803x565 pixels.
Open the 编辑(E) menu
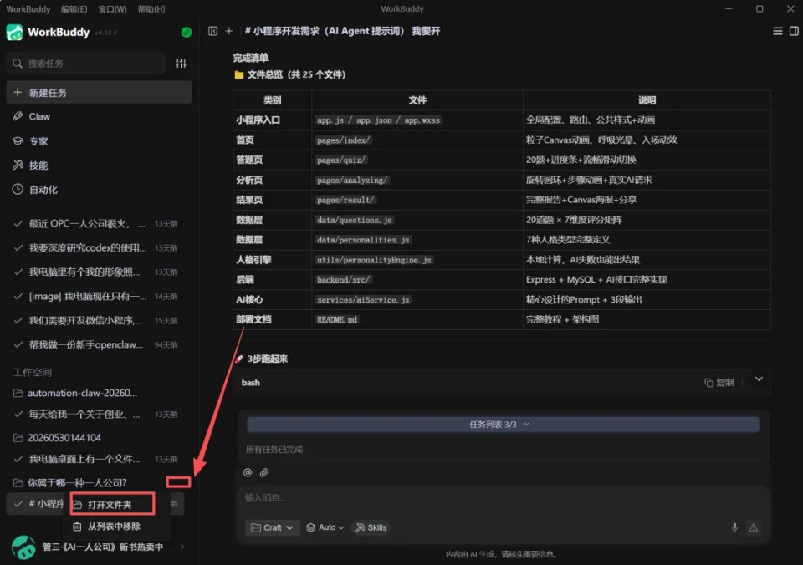pyautogui.click(x=74, y=9)
